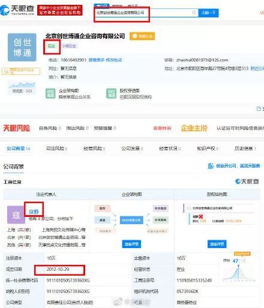Click the blue 天眼一下 search button
264x308 pixels.
coord(208,13)
